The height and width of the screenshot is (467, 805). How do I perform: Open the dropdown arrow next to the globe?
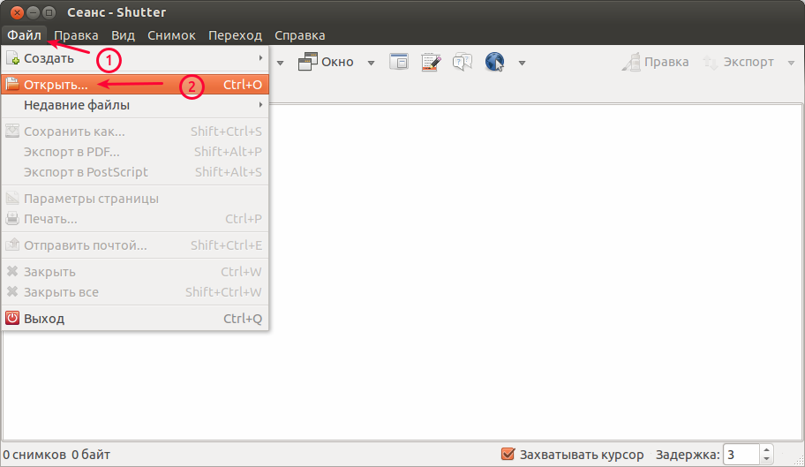coord(523,64)
